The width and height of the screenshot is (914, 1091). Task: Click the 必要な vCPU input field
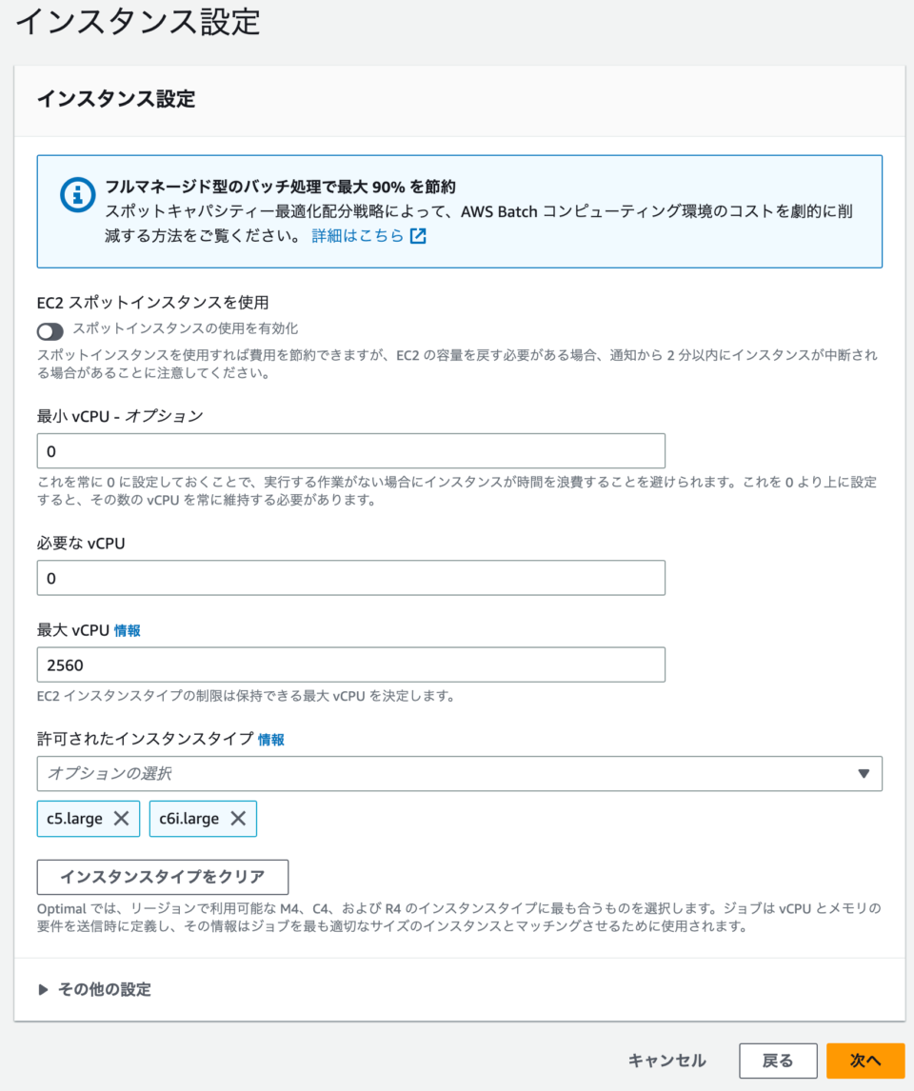(x=350, y=577)
